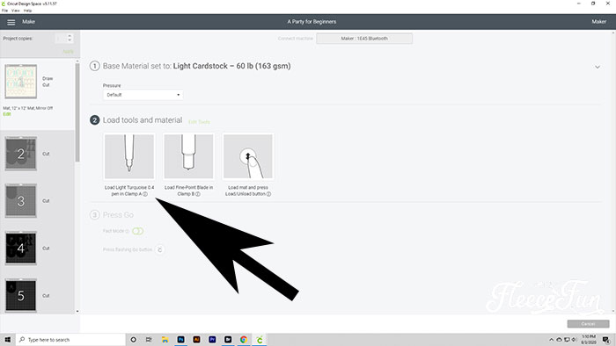Click 'Light Cardstock – 60 lb (163 gsm)' text
Viewport: 616px width, 346px height.
(231, 66)
